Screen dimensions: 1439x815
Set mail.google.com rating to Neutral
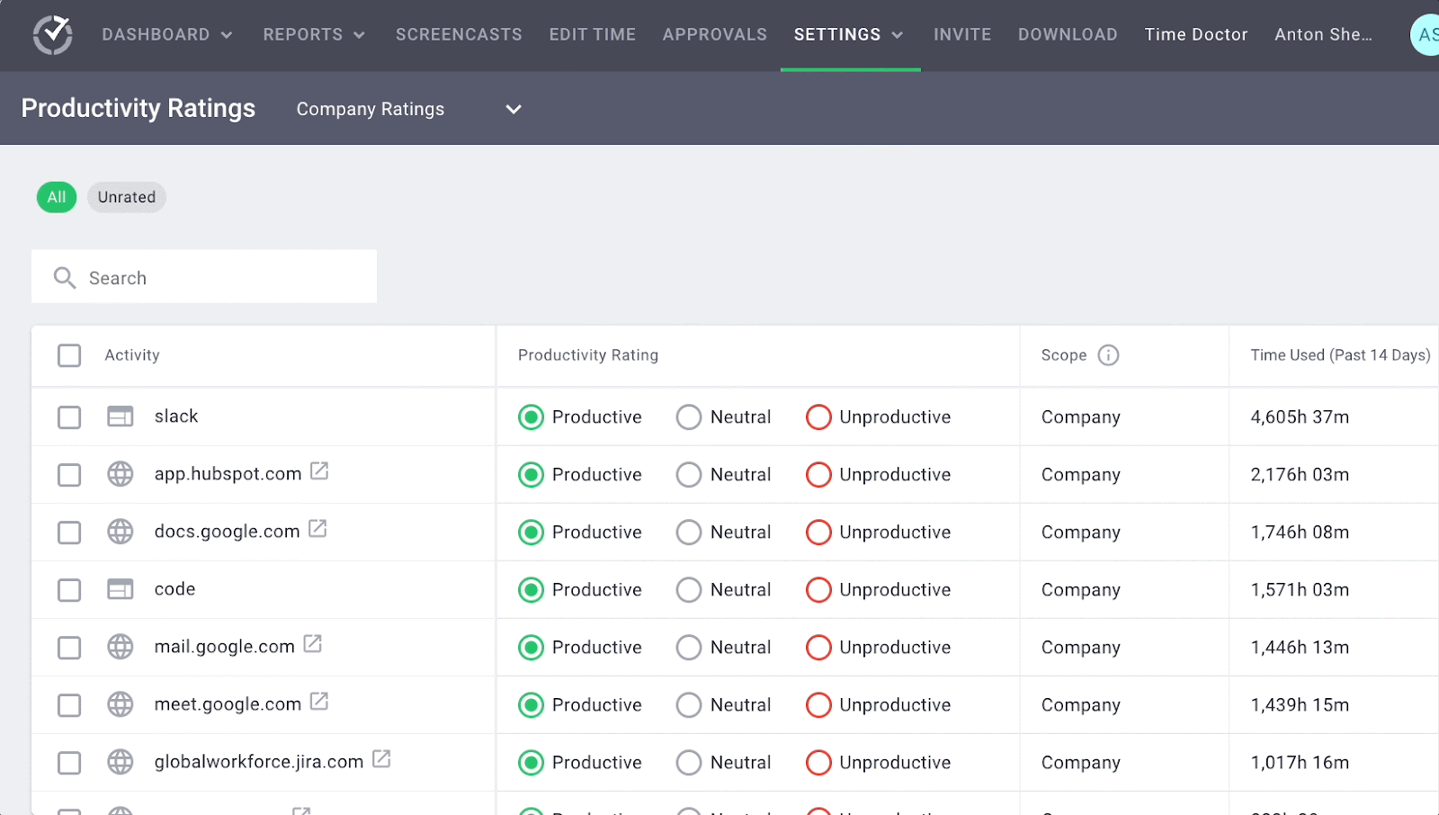pyautogui.click(x=689, y=648)
